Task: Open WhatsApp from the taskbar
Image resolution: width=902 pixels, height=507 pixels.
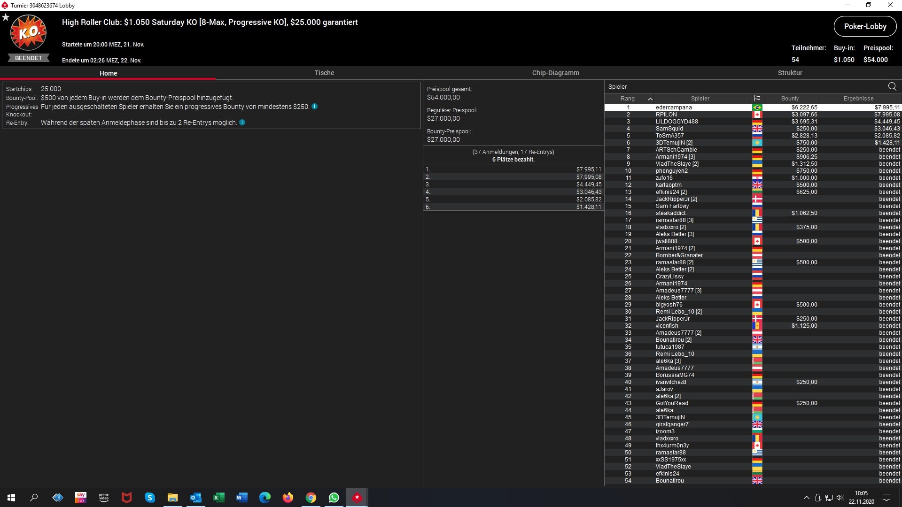Action: click(334, 498)
